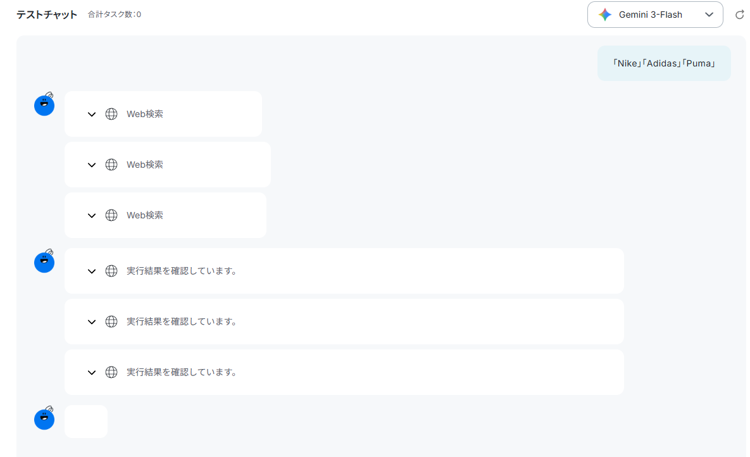Click globe icon of third Web検索 row
Image resolution: width=750 pixels, height=457 pixels.
coord(111,215)
